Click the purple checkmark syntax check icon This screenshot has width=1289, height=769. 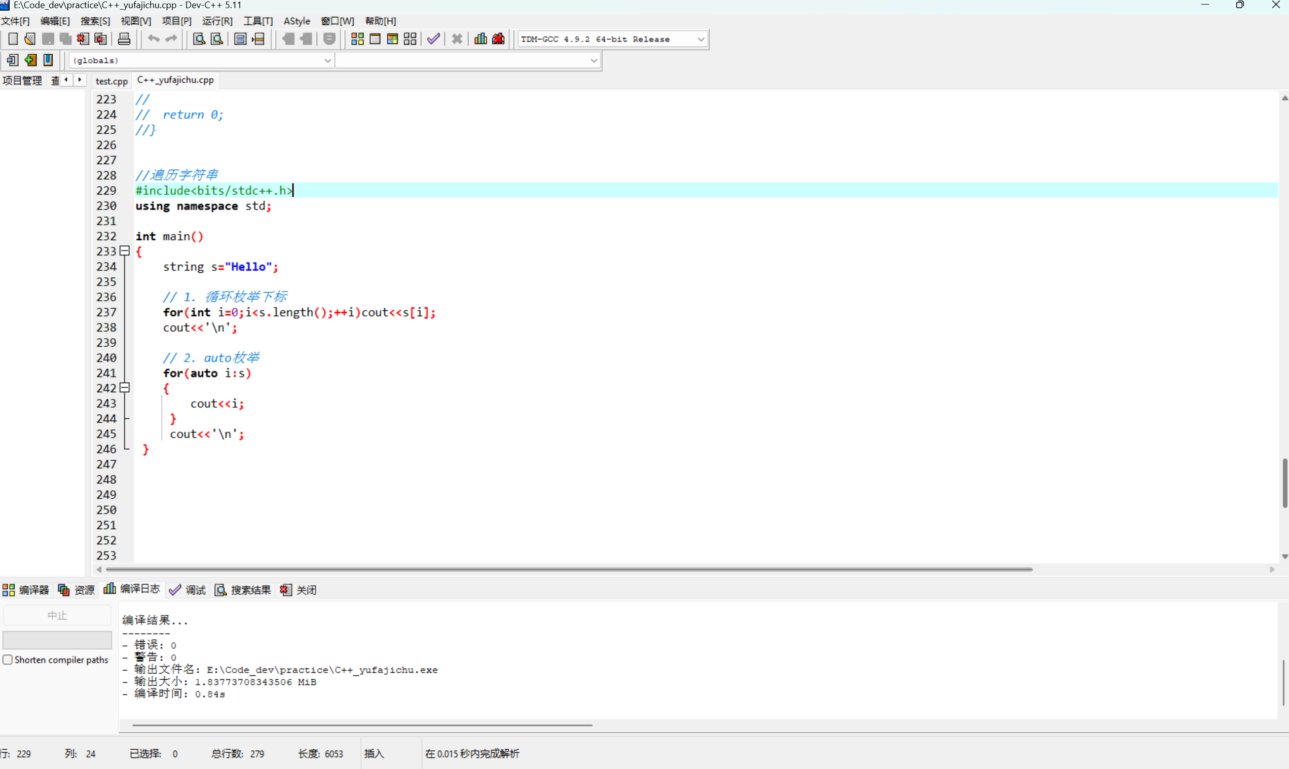(x=434, y=39)
